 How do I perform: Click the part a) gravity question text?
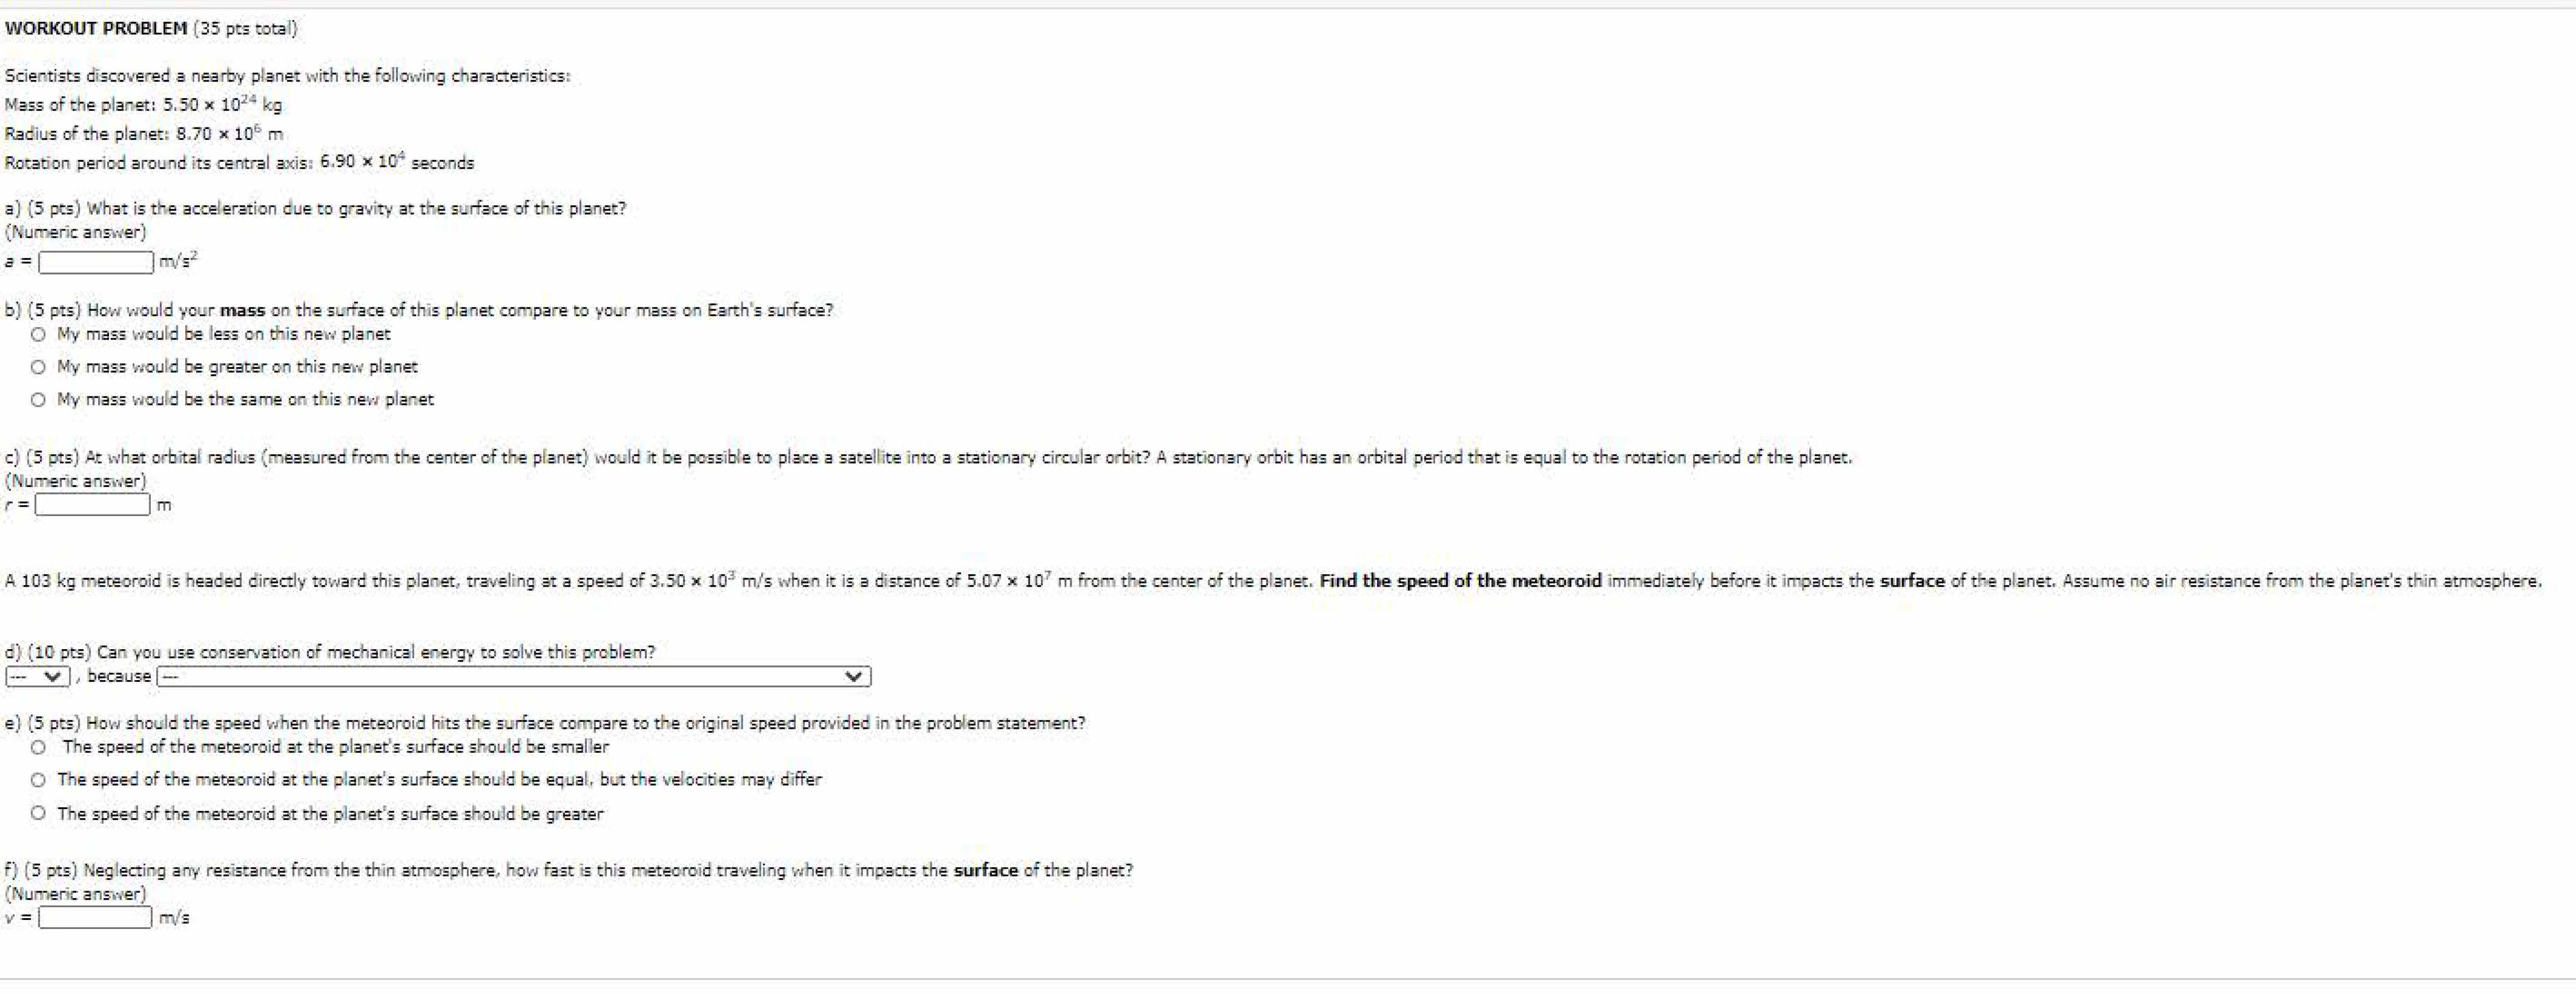pos(316,209)
